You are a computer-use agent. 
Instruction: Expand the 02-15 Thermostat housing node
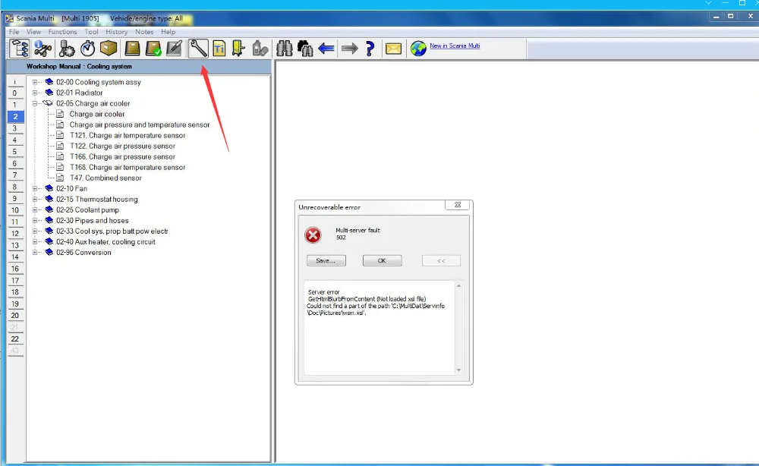(35, 200)
